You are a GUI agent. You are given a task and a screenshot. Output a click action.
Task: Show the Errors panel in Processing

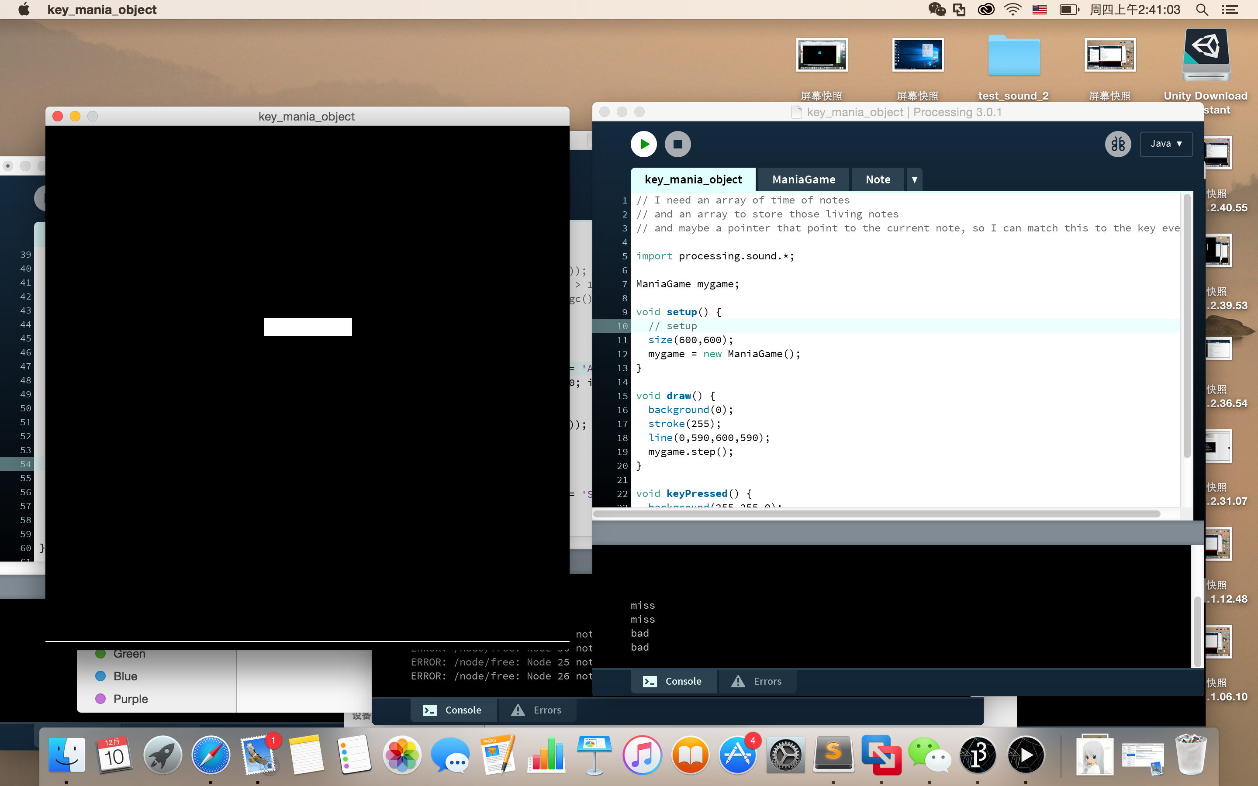point(757,681)
